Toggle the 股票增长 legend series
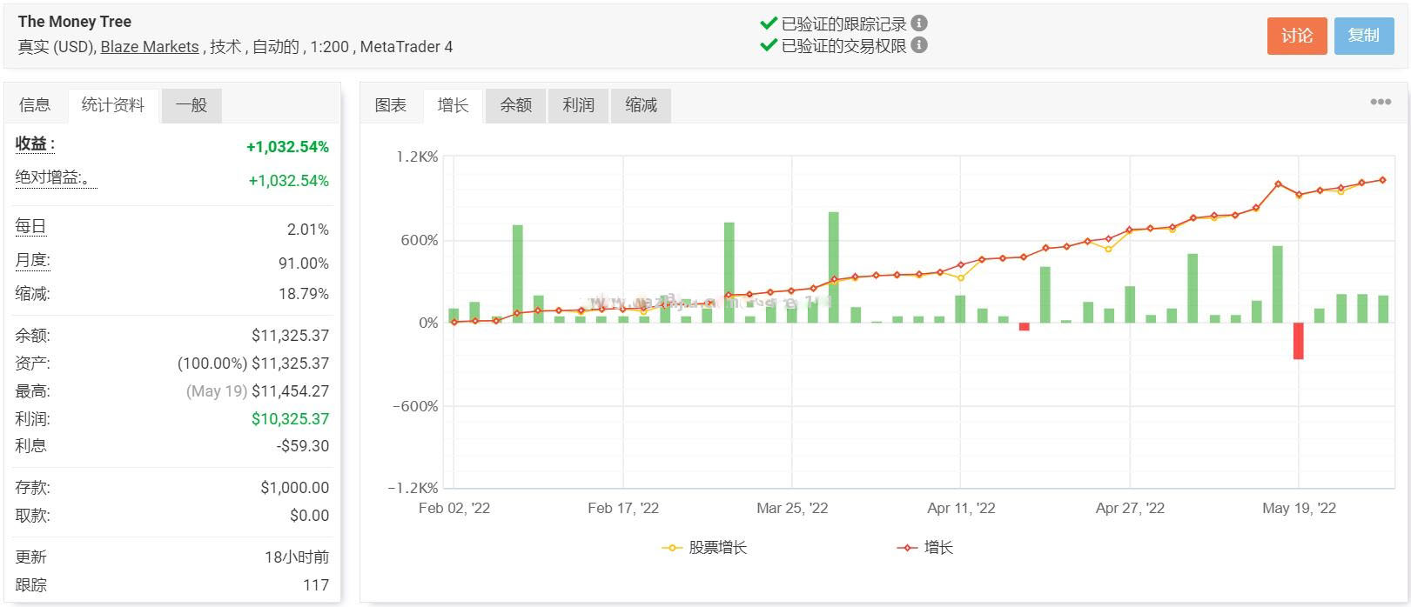This screenshot has height=607, width=1411. click(705, 548)
